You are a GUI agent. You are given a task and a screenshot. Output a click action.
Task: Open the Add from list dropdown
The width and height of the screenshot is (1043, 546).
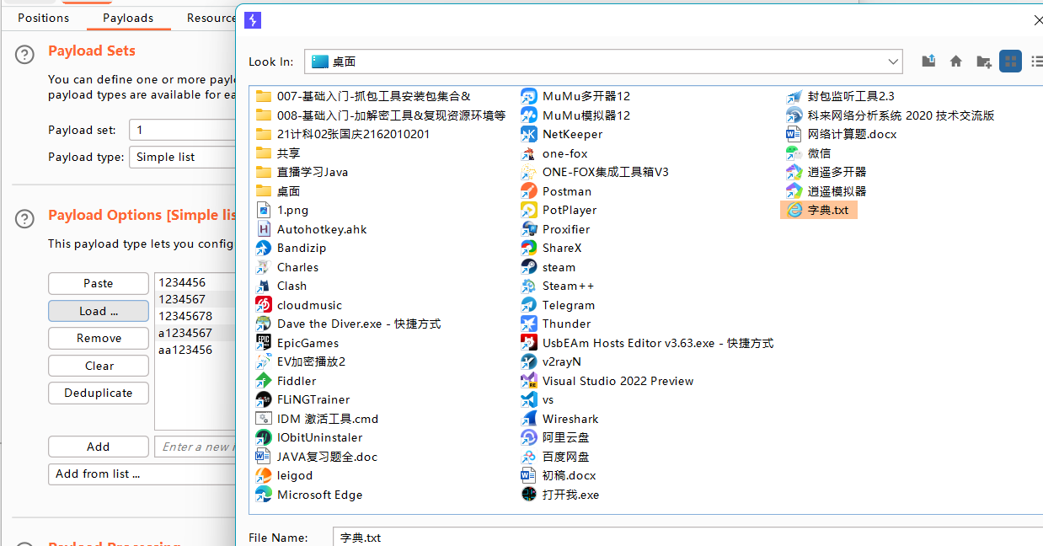[142, 474]
